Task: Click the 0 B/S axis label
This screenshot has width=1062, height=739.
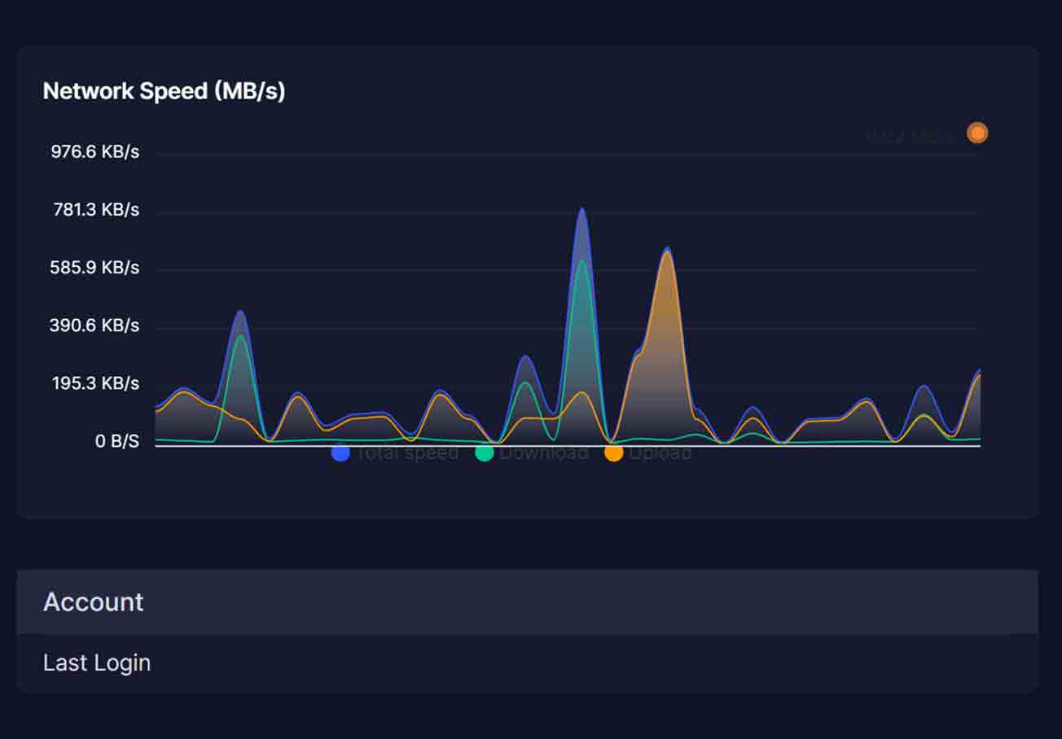Action: click(117, 441)
